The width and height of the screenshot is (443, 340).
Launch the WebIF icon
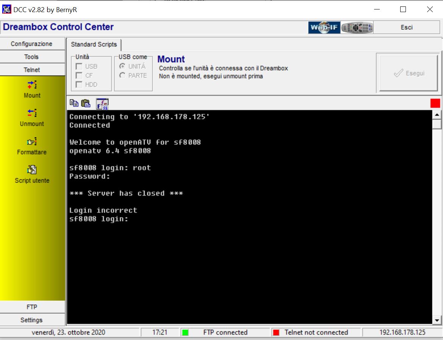(324, 27)
